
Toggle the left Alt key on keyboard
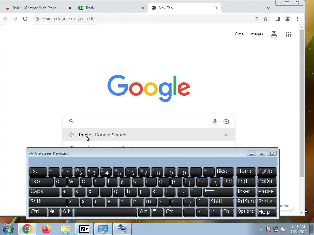tap(67, 212)
